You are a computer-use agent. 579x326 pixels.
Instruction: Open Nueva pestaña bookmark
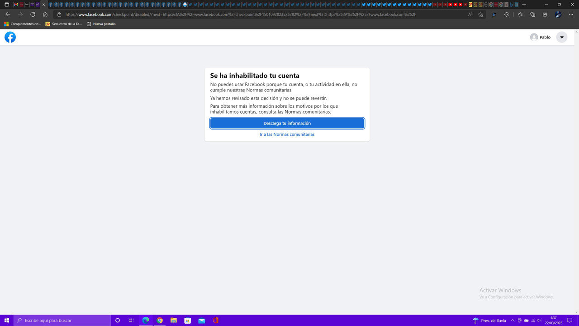click(101, 24)
